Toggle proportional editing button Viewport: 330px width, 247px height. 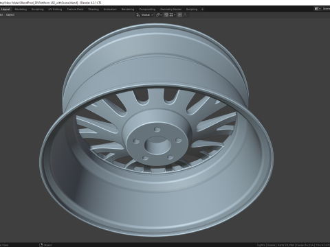pyautogui.click(x=180, y=15)
